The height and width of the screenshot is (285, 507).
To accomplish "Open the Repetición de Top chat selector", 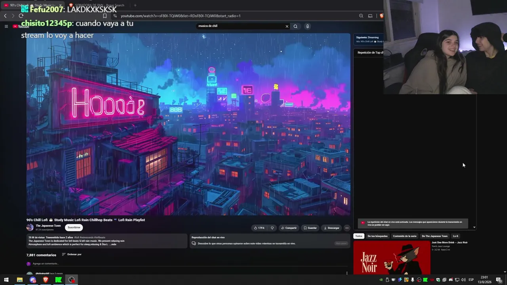I will coord(370,53).
